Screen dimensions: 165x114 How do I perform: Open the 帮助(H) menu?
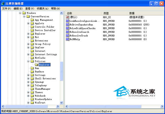[x=56, y=9]
